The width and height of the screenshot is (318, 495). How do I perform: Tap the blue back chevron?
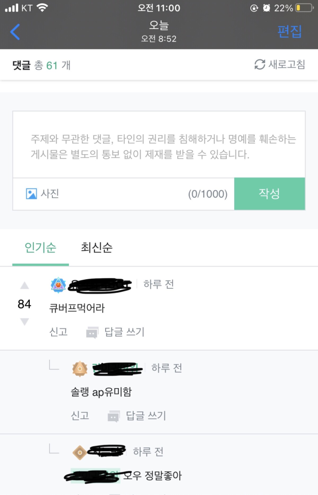coord(15,32)
